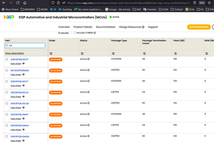Click the NRND info icon
Image resolution: width=214 pixels, height=142 pixels.
coord(95,33)
